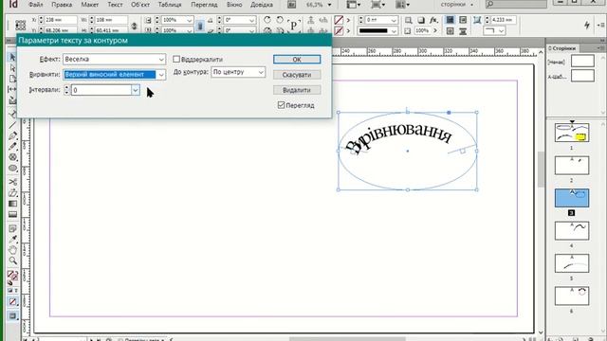Select the Rectangle Frame tool
The width and height of the screenshot is (607, 341).
tap(12, 157)
